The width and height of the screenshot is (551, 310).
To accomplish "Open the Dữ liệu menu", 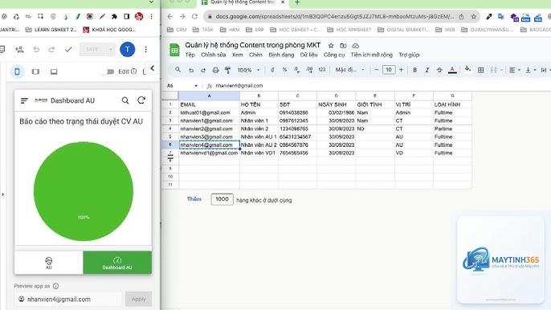I will 309,55.
